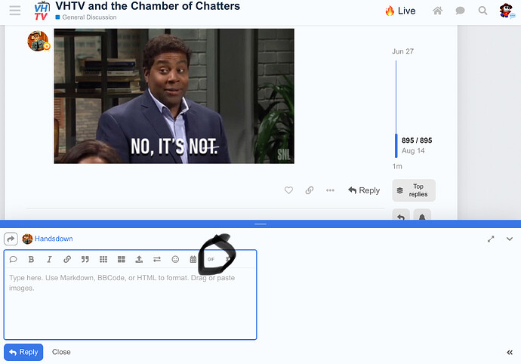Toggle Top replies filter
This screenshot has width=521, height=364.
click(414, 190)
